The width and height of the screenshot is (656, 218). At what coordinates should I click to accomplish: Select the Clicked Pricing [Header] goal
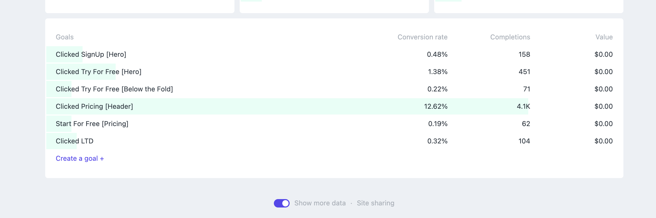tap(94, 106)
